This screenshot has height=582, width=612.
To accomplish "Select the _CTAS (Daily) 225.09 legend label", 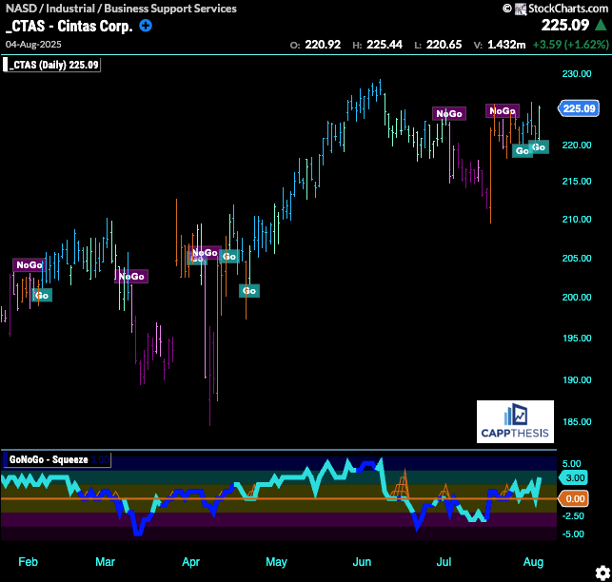I will point(52,65).
